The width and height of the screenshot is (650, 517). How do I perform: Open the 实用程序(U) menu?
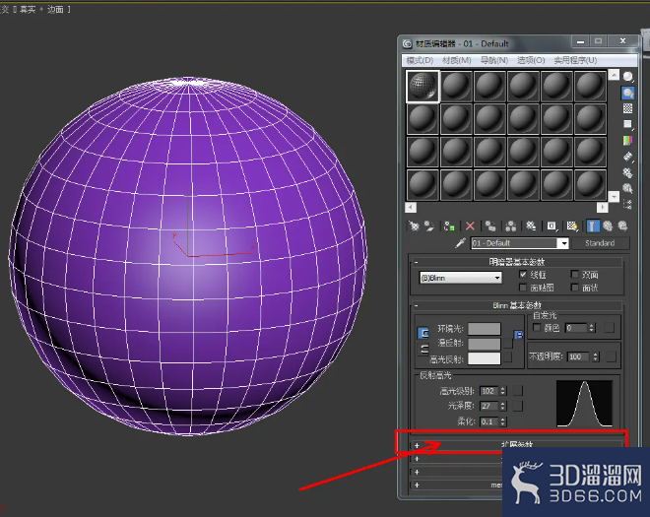(575, 60)
